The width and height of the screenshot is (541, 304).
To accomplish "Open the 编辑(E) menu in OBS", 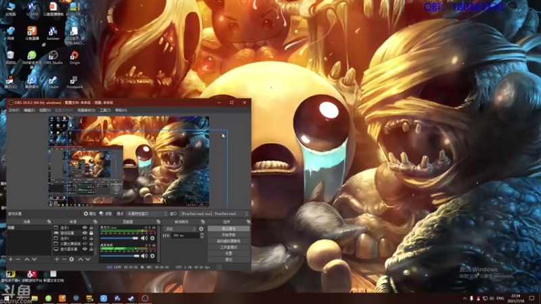I will (x=29, y=110).
